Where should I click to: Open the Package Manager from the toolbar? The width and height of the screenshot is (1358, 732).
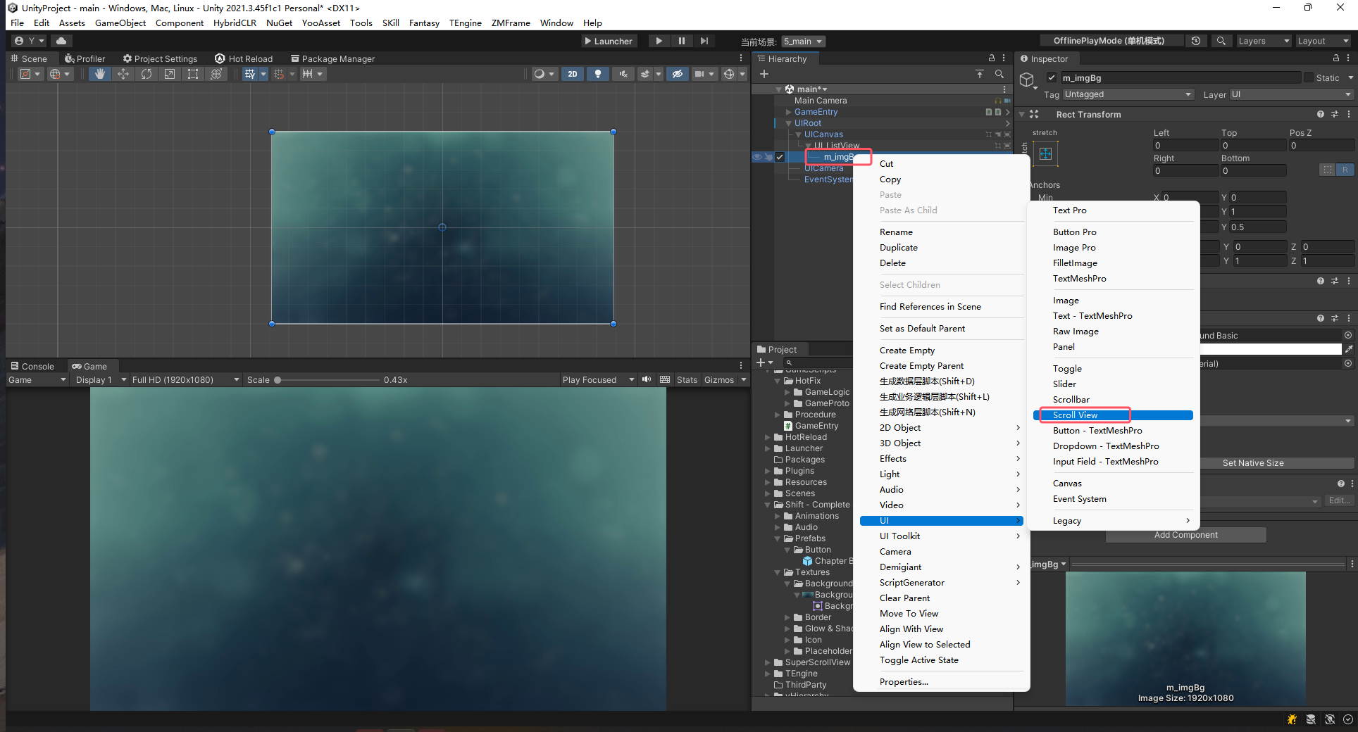[x=332, y=58]
